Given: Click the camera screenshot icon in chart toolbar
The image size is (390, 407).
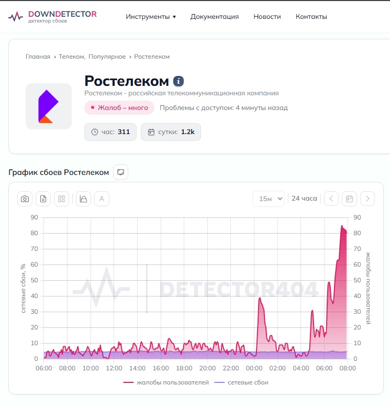Looking at the screenshot, I should [x=25, y=199].
